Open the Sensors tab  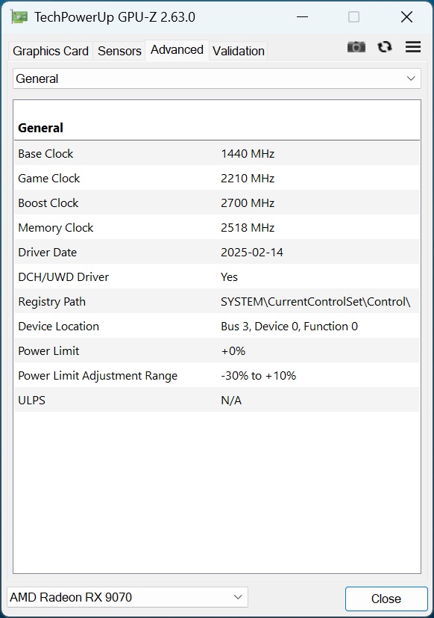point(119,51)
